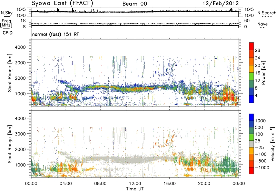Click the power echo band at 12:00 UT
The image size is (276, 191).
(135, 88)
